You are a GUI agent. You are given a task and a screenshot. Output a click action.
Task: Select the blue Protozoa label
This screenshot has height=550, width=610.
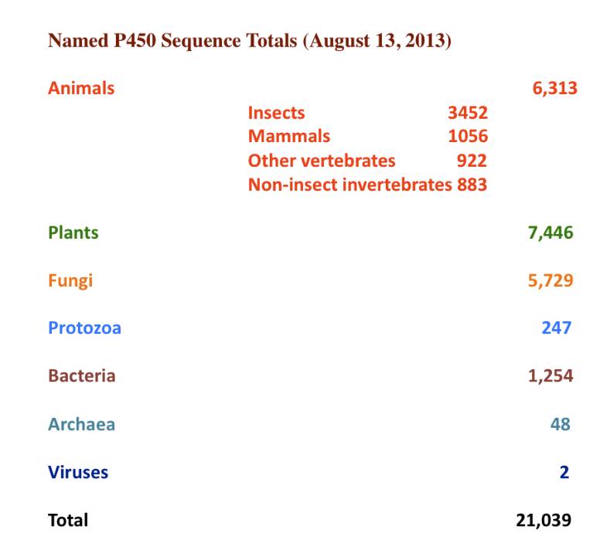click(84, 328)
